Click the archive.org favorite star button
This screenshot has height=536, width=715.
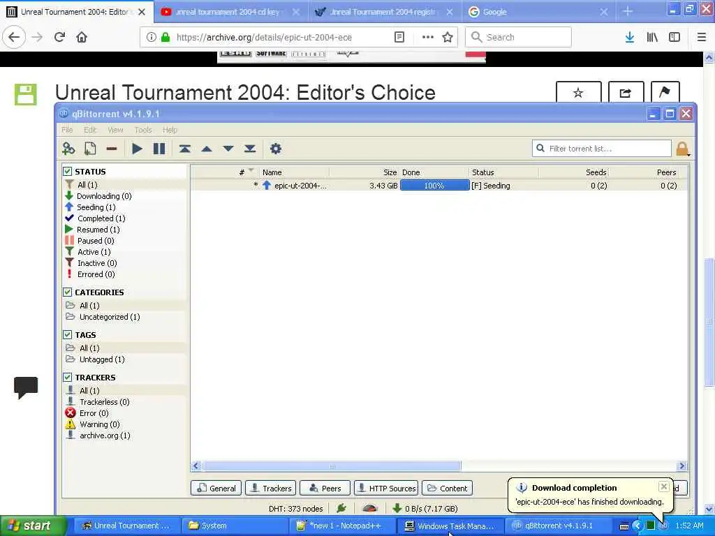(x=579, y=93)
